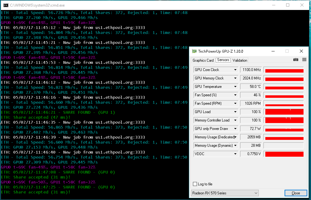The width and height of the screenshot is (311, 200).
Task: Click the 46 % fan speed value
Action: click(x=251, y=95)
